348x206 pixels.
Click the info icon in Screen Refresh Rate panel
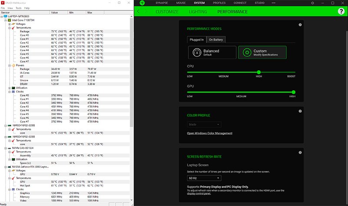coord(300,153)
